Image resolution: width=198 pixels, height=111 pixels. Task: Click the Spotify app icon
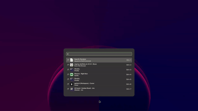pos(71,75)
